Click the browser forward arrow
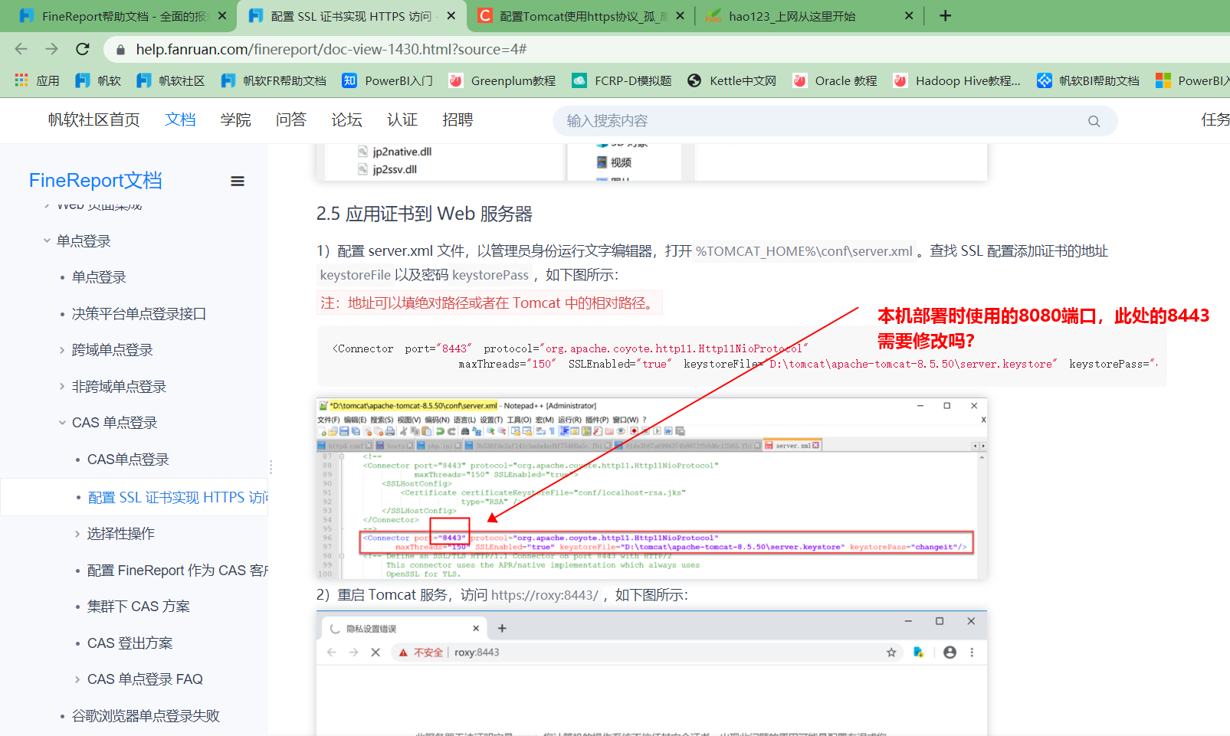1230x736 pixels. click(x=51, y=49)
